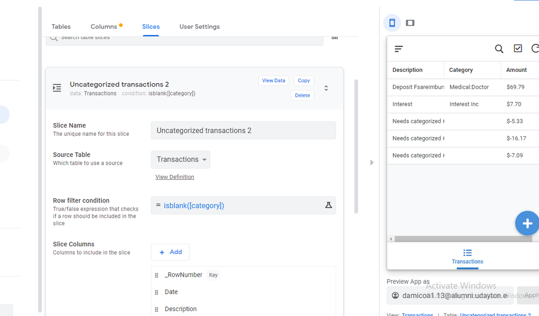539x316 pixels.
Task: Open the Deposit Fsareimbur row
Action: pos(463,87)
